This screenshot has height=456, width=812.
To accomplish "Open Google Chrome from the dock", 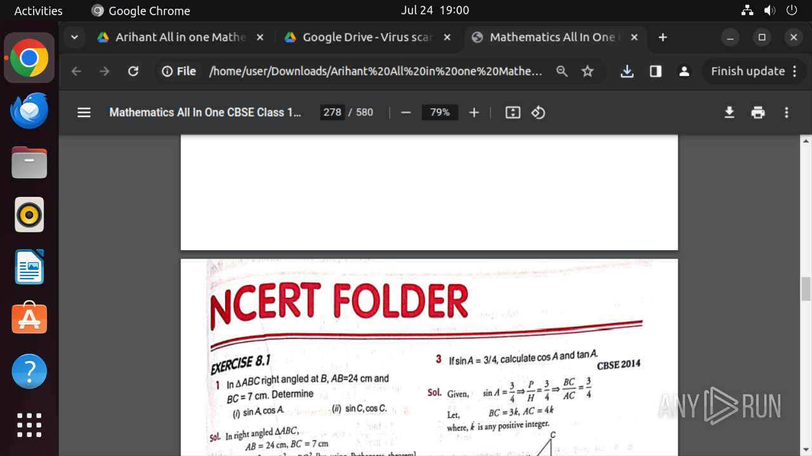I will point(29,58).
